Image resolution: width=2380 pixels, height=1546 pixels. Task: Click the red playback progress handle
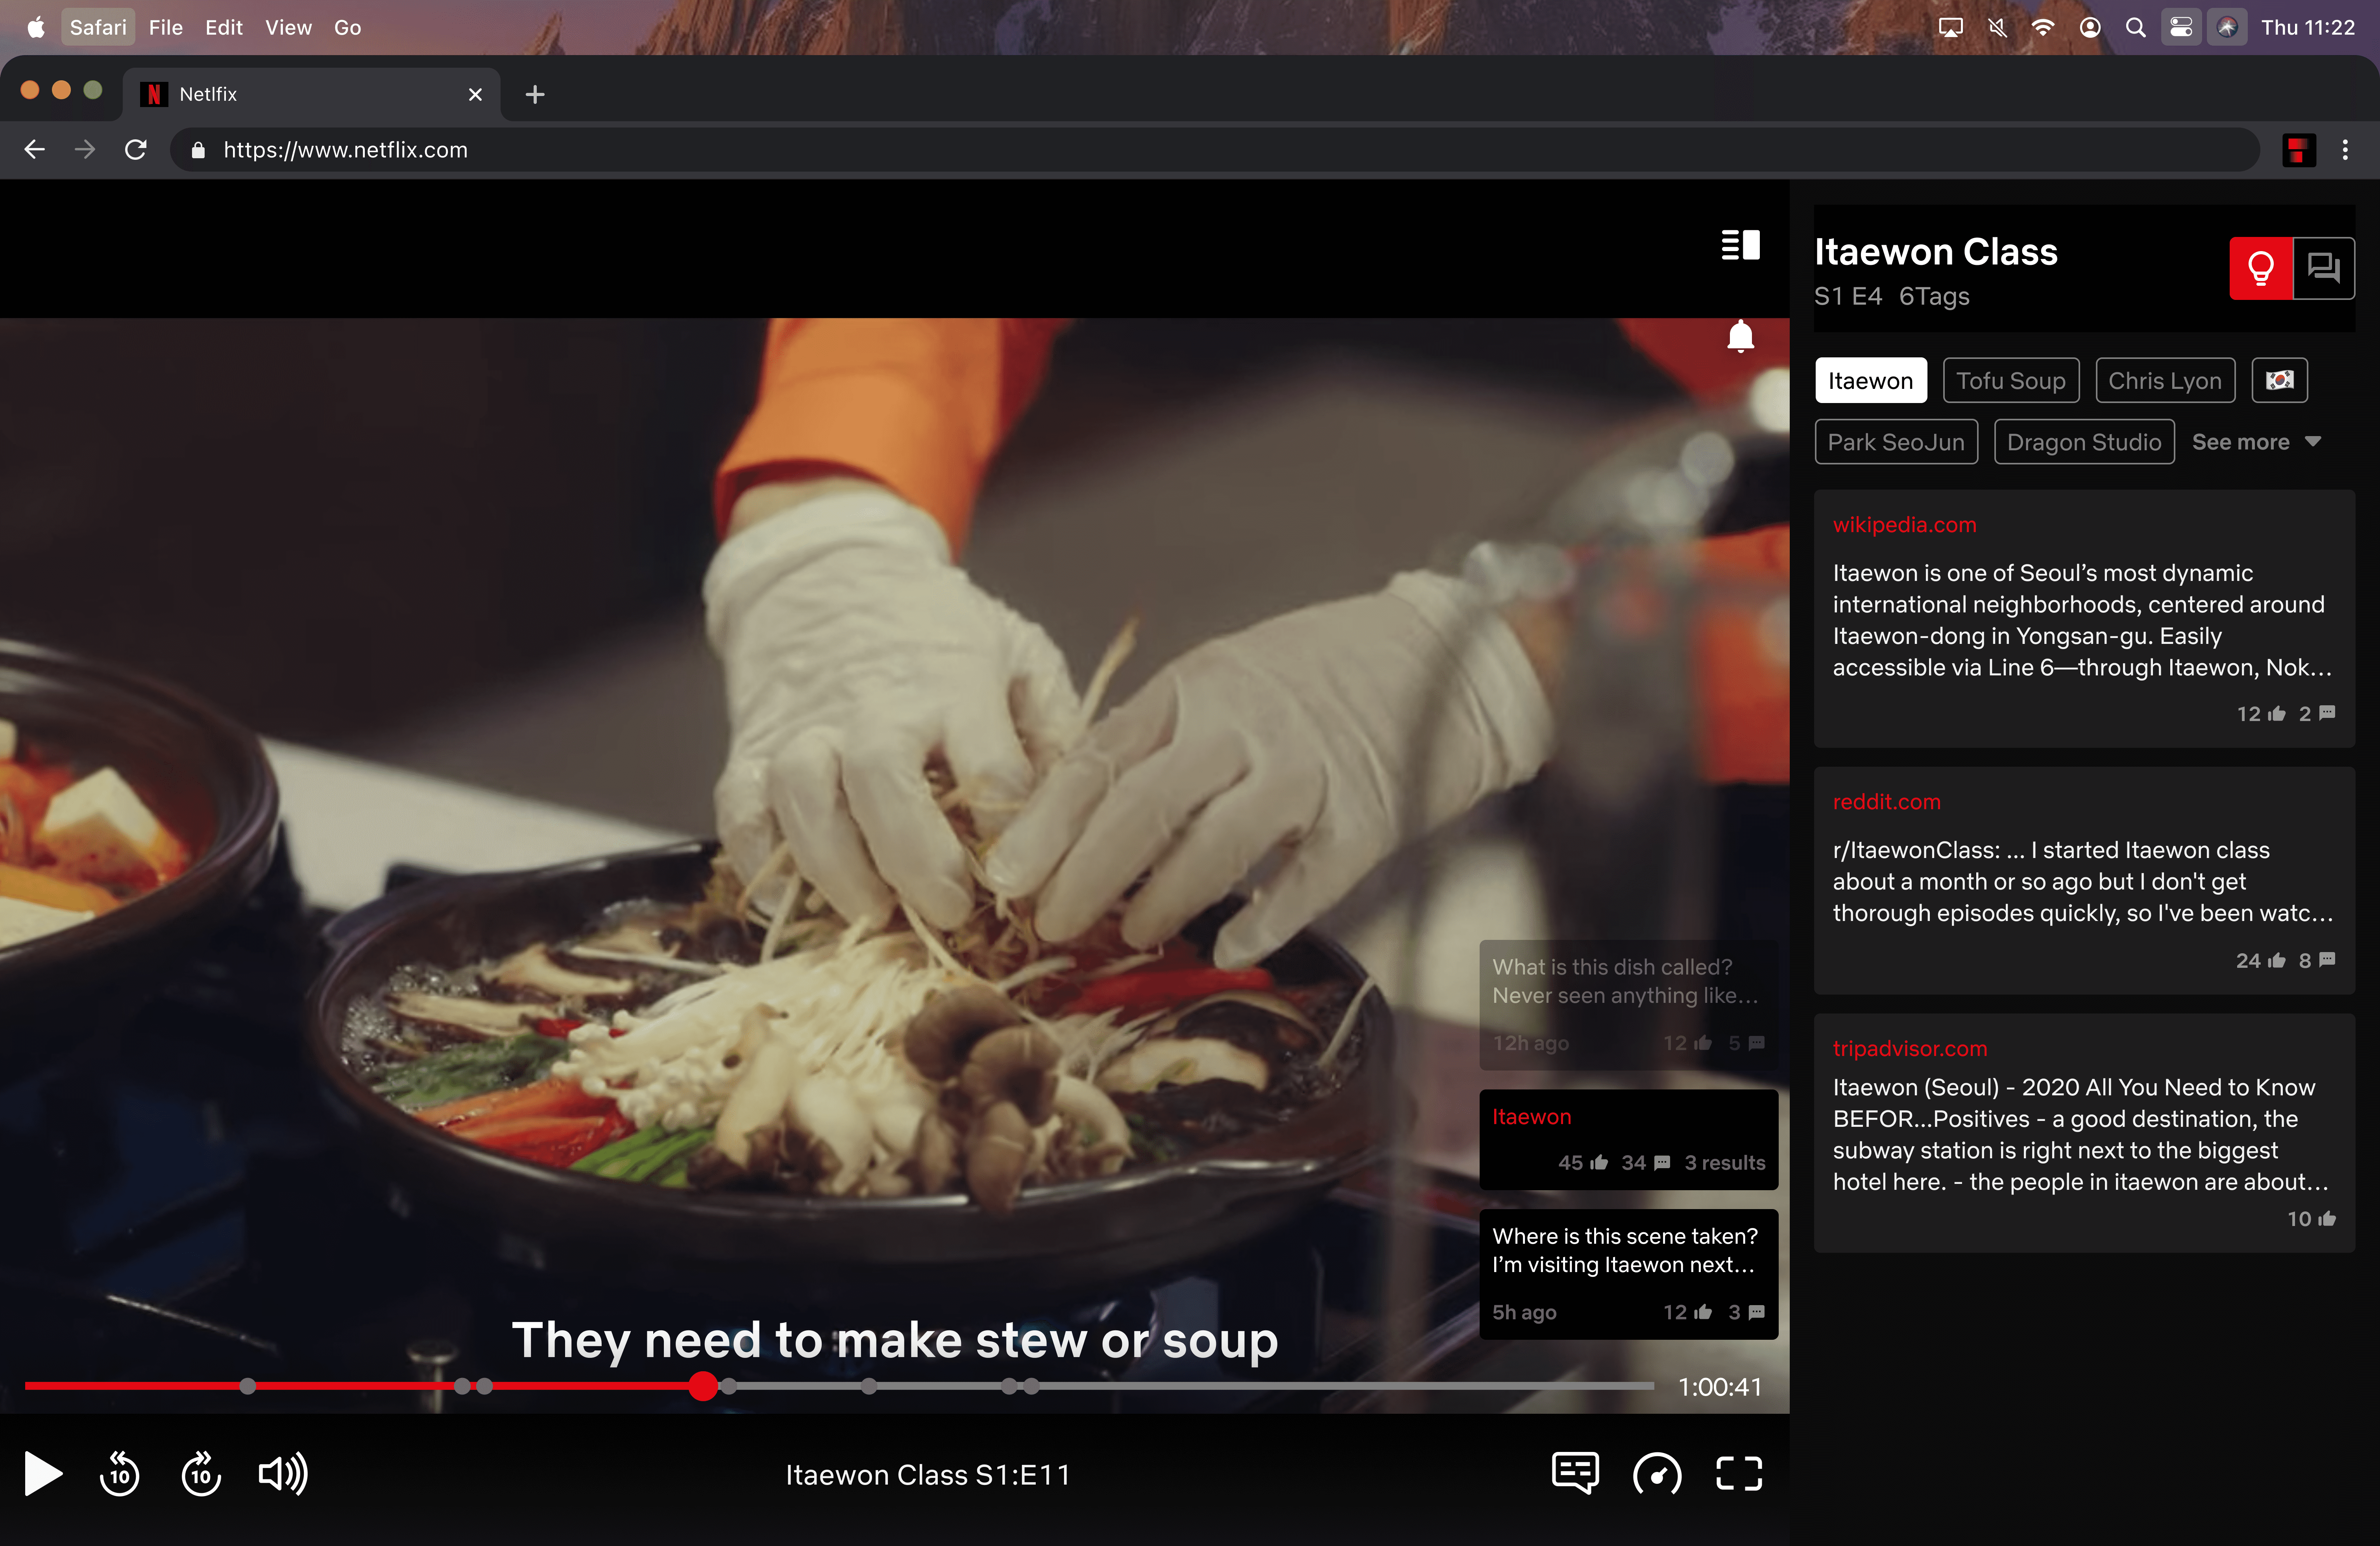pos(703,1386)
